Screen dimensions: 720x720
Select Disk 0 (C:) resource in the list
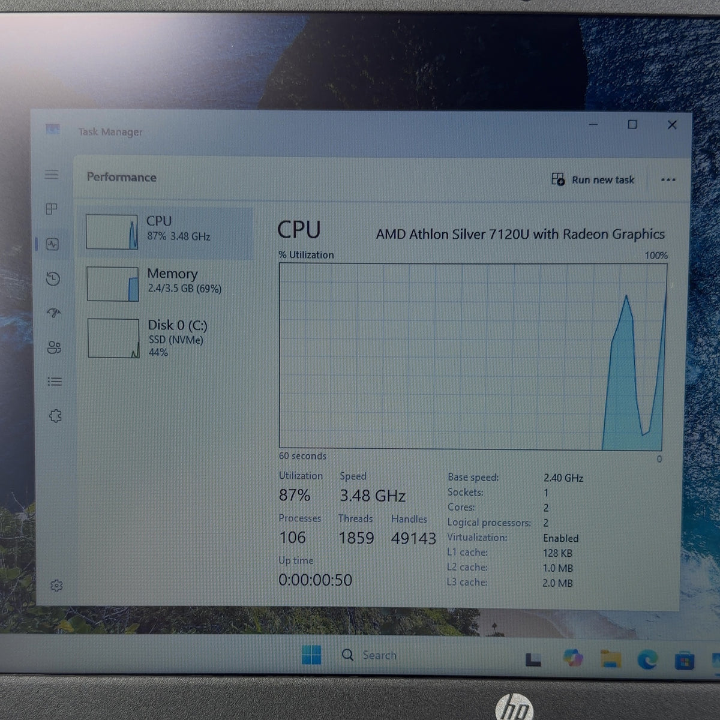point(168,338)
